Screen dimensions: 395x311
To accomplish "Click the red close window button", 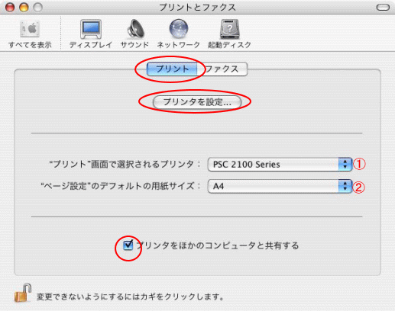I will (x=10, y=8).
